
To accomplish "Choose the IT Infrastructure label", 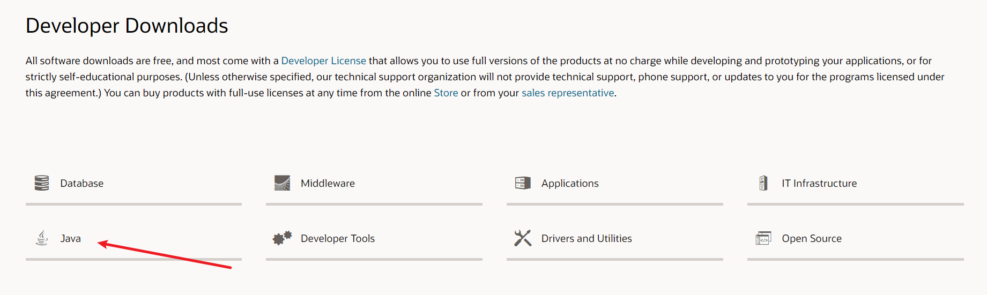I will point(819,184).
